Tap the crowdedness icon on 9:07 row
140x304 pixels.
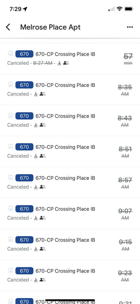[x=42, y=218]
